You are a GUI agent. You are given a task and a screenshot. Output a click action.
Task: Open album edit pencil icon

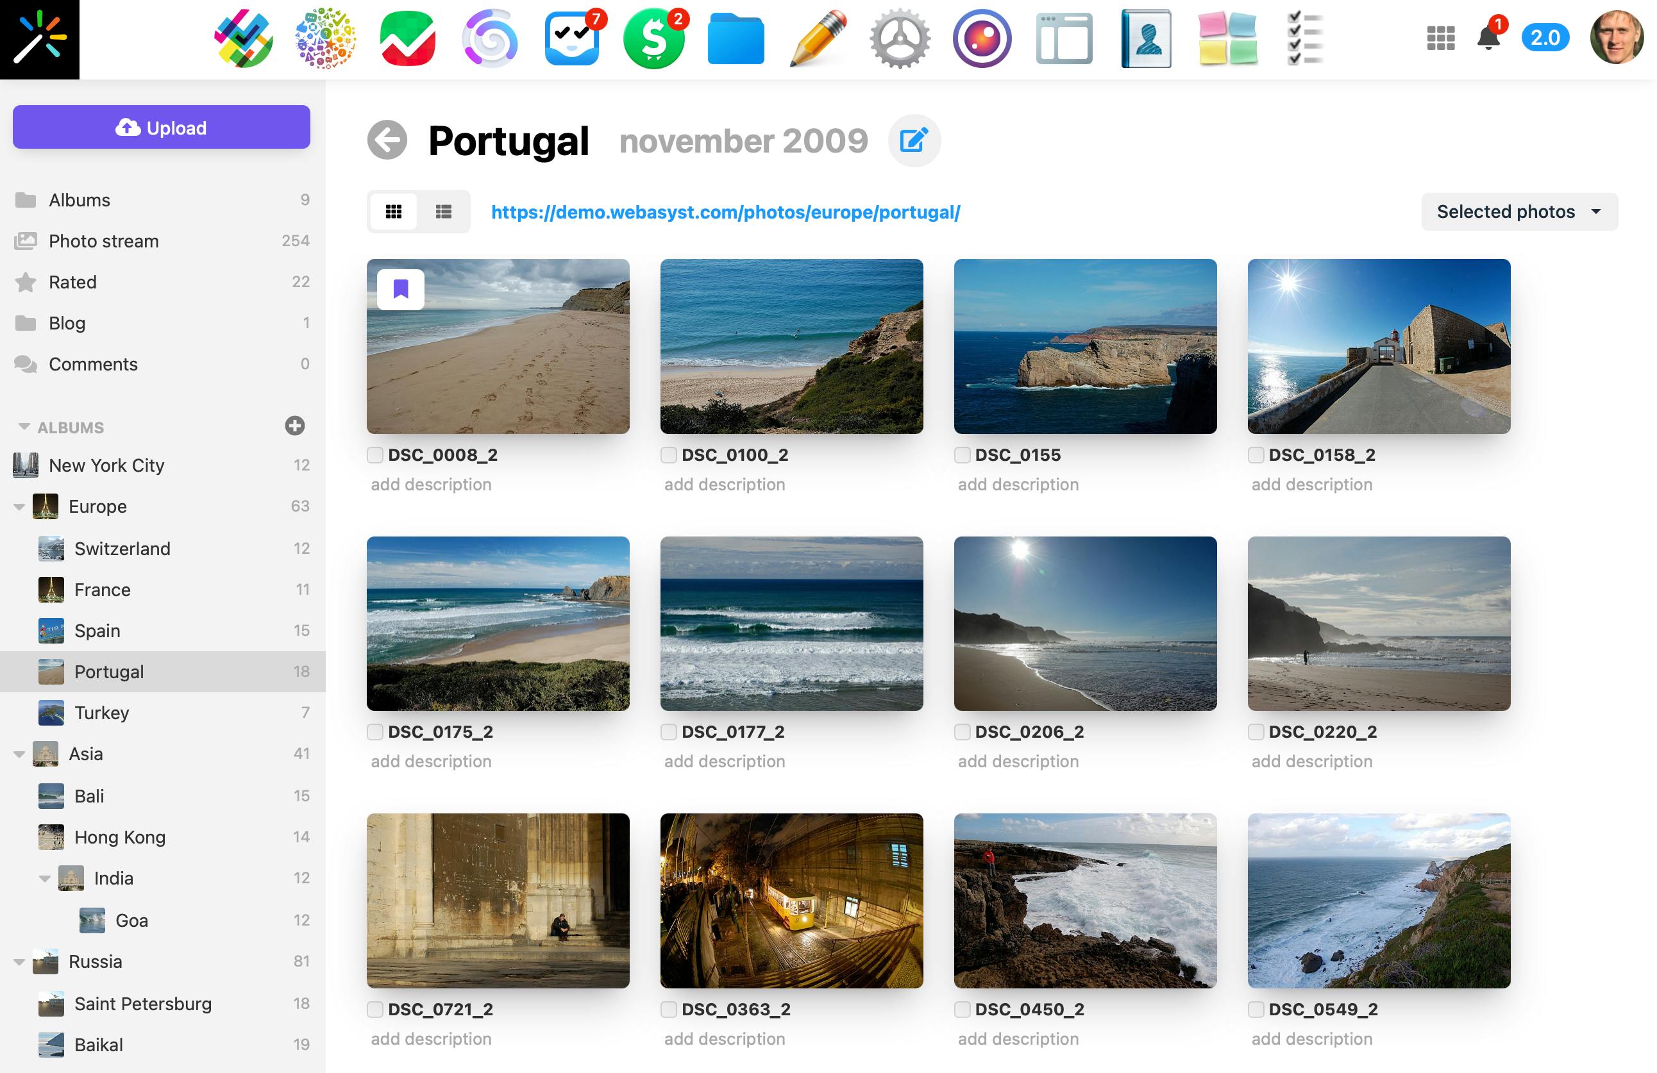tap(914, 140)
